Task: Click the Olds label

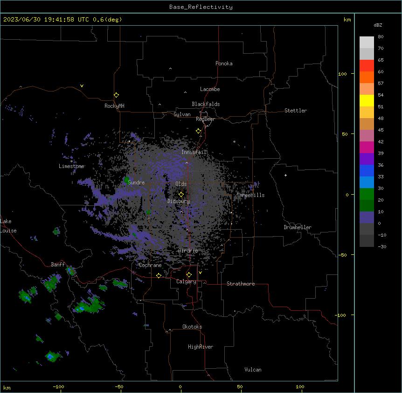Action: [181, 184]
